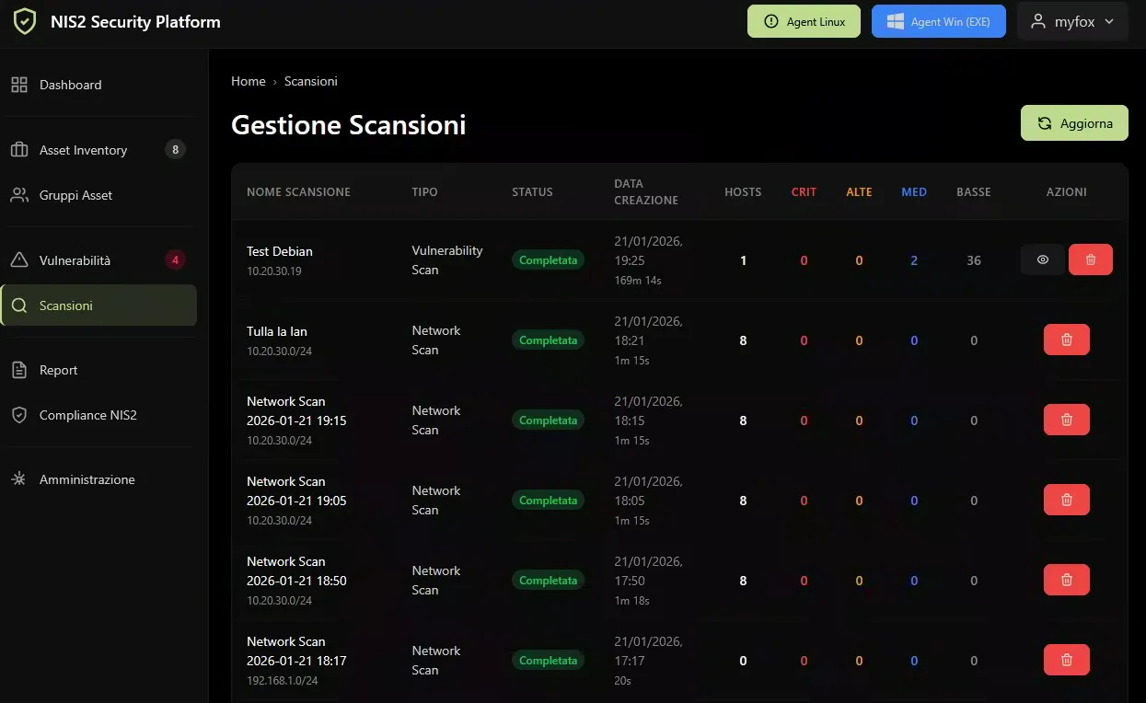Select the Scansioni breadcrumb item
The image size is (1146, 703).
(310, 81)
